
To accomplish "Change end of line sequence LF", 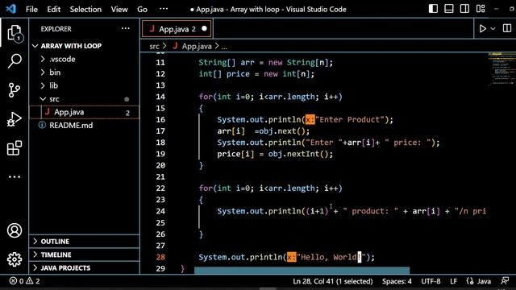I will click(x=453, y=281).
